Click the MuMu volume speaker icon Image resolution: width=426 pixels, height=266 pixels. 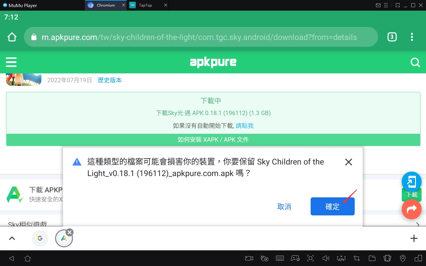tap(326, 258)
